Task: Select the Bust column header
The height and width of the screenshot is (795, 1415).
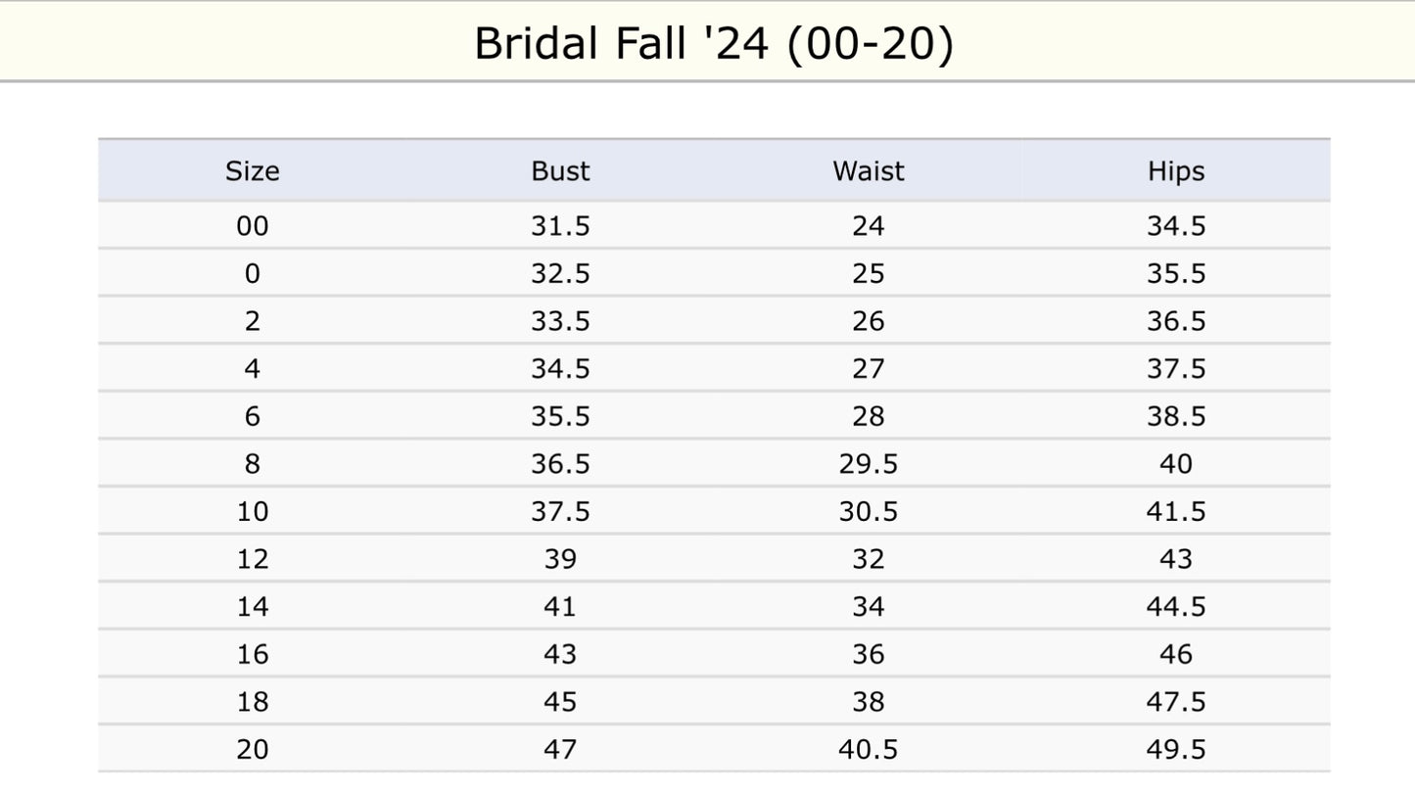Action: click(x=560, y=171)
